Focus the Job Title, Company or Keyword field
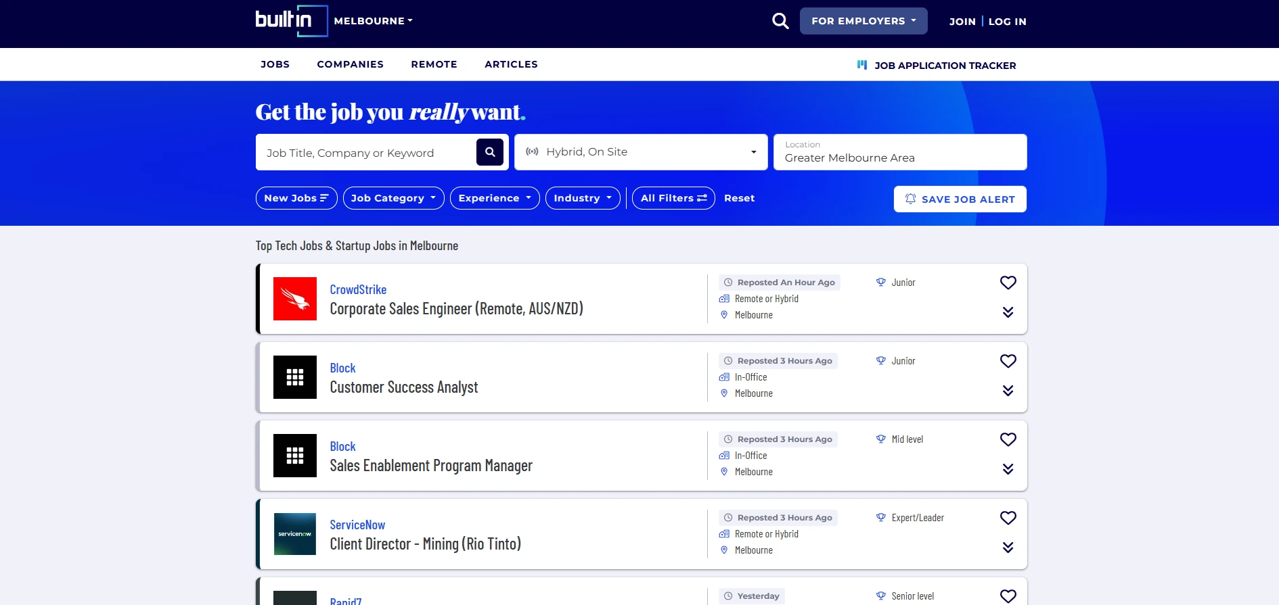1279x605 pixels. coord(365,153)
